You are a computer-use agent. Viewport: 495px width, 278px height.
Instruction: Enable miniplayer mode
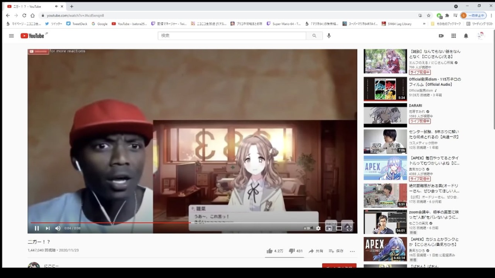[x=329, y=228]
